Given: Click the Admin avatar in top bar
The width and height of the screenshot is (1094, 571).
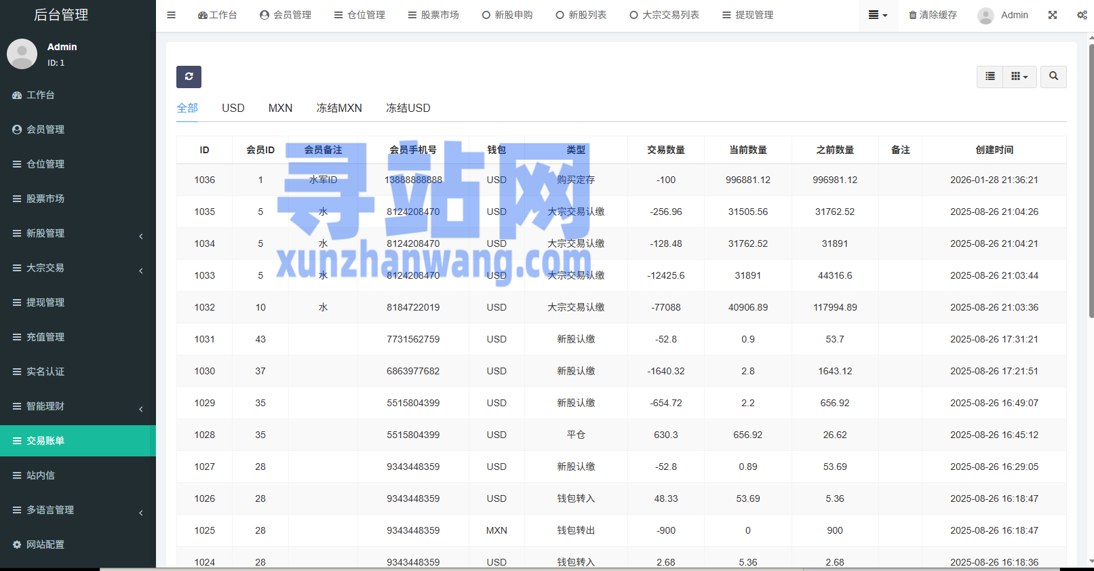Looking at the screenshot, I should 985,16.
